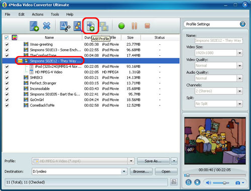Toggle the select-all checkbox in header
This screenshot has width=251, height=191.
tap(7, 38)
